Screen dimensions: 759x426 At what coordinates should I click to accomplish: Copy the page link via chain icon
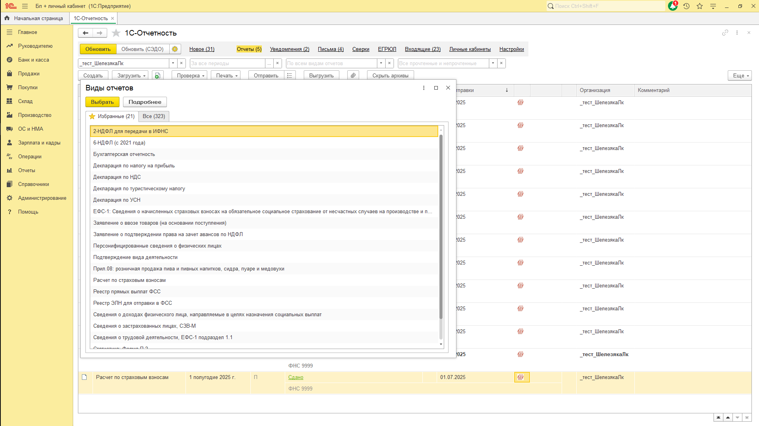[725, 33]
